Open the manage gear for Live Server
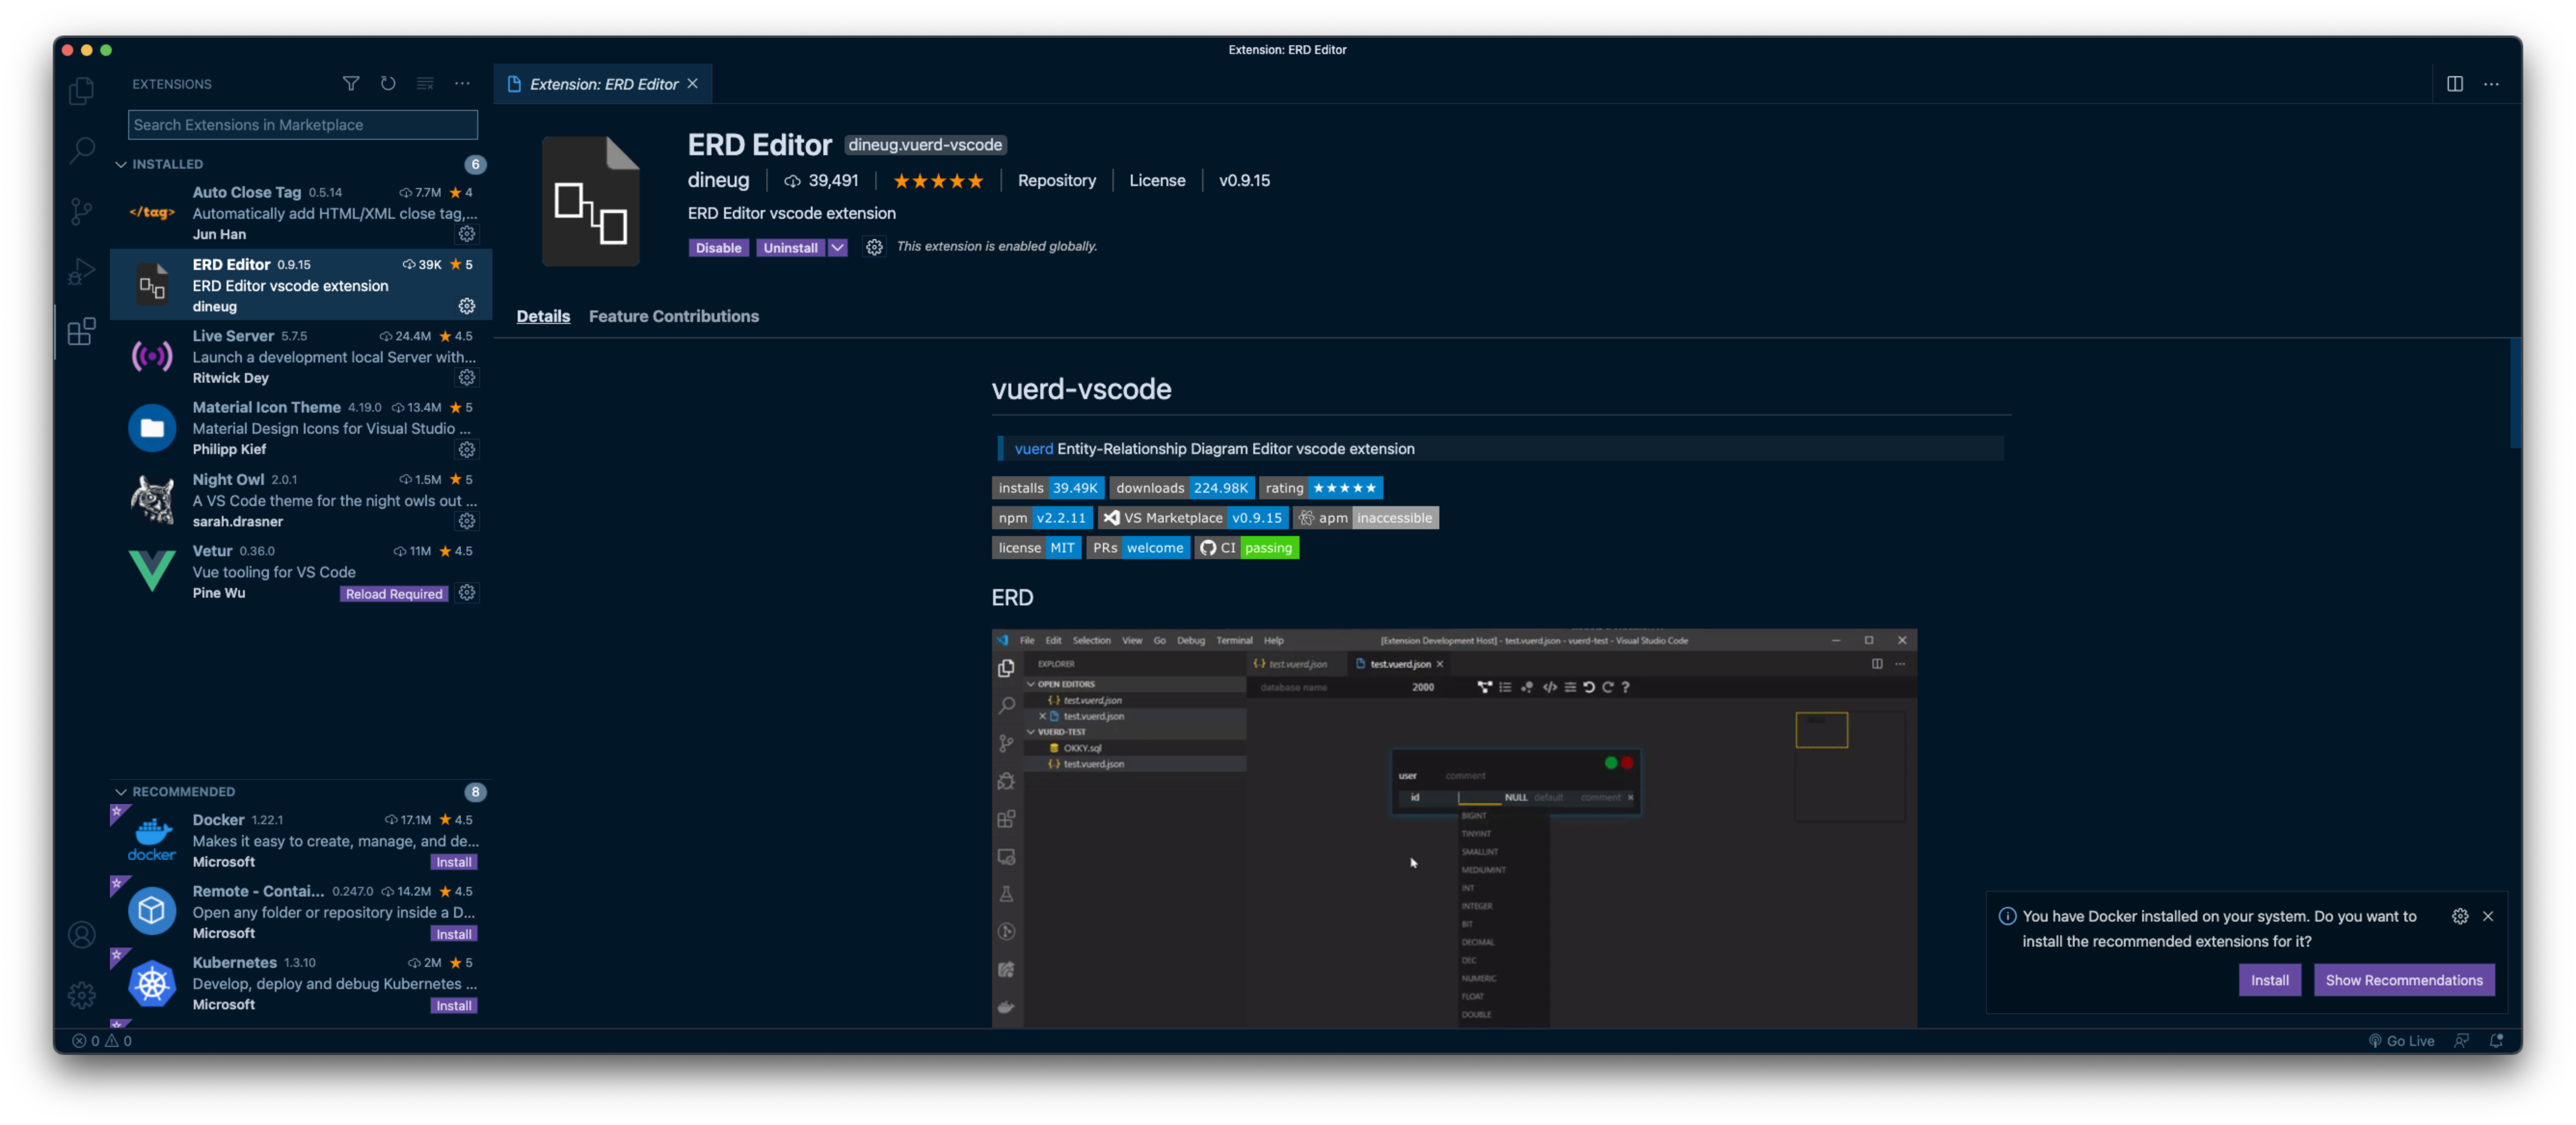The width and height of the screenshot is (2576, 1125). coord(467,378)
